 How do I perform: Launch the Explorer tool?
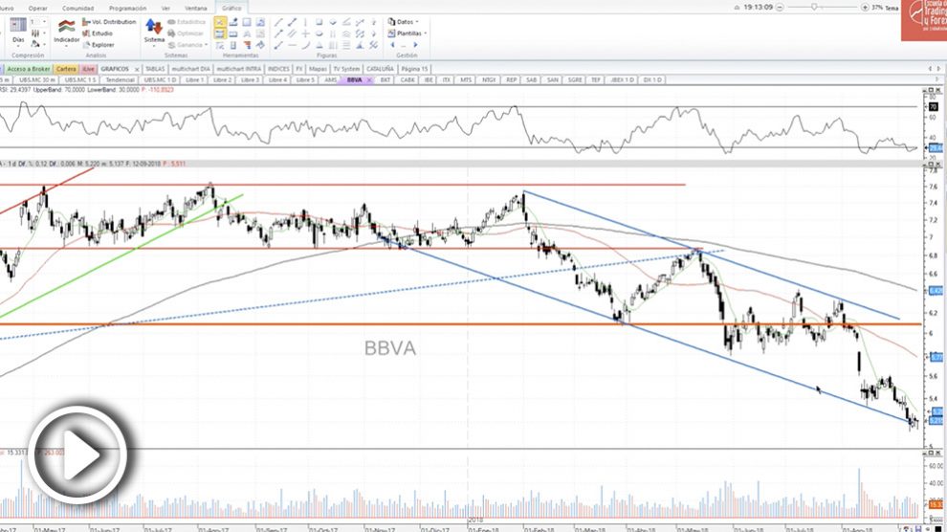click(99, 45)
